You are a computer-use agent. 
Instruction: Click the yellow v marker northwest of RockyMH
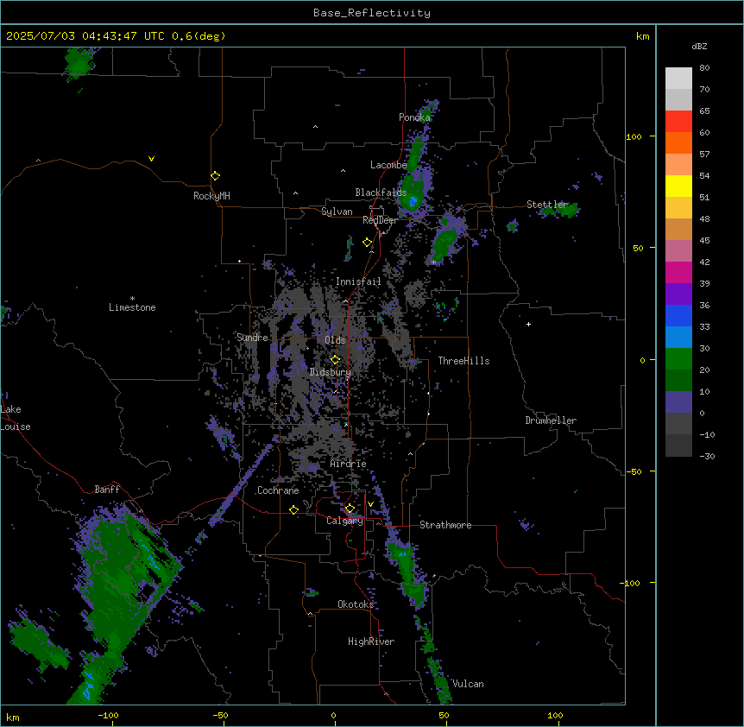coord(151,159)
